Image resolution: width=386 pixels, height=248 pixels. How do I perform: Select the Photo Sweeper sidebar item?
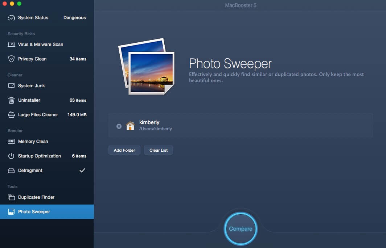click(x=47, y=212)
